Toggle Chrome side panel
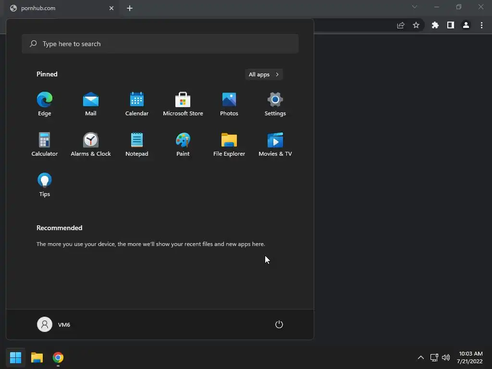The width and height of the screenshot is (492, 369). tap(451, 25)
